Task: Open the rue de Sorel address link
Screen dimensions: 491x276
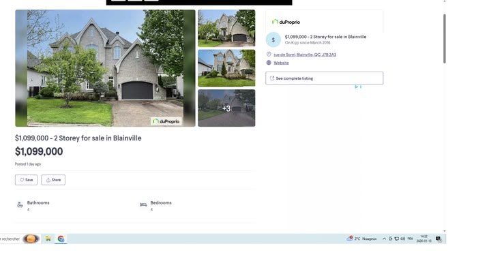Action: coord(304,55)
